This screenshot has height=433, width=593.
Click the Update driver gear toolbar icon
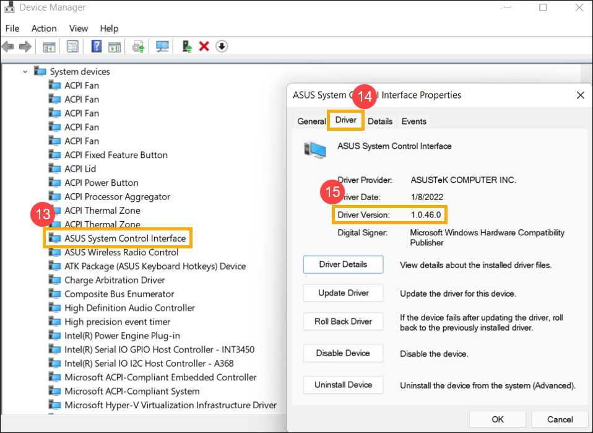[138, 47]
